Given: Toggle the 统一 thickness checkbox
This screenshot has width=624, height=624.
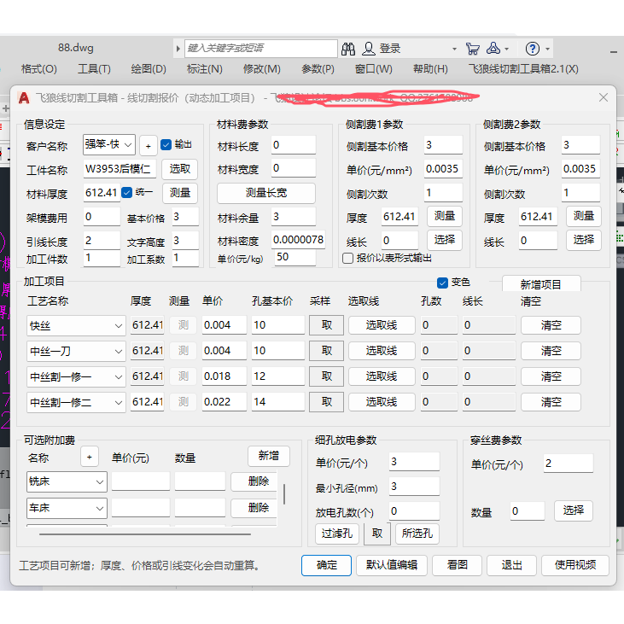Looking at the screenshot, I should tap(126, 193).
